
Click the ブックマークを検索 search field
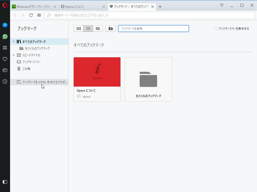[154, 29]
